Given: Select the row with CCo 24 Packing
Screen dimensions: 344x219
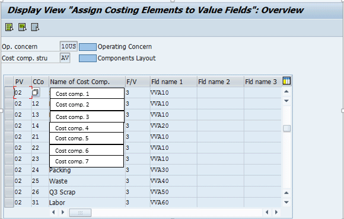Looking at the screenshot, I should (x=9, y=170).
